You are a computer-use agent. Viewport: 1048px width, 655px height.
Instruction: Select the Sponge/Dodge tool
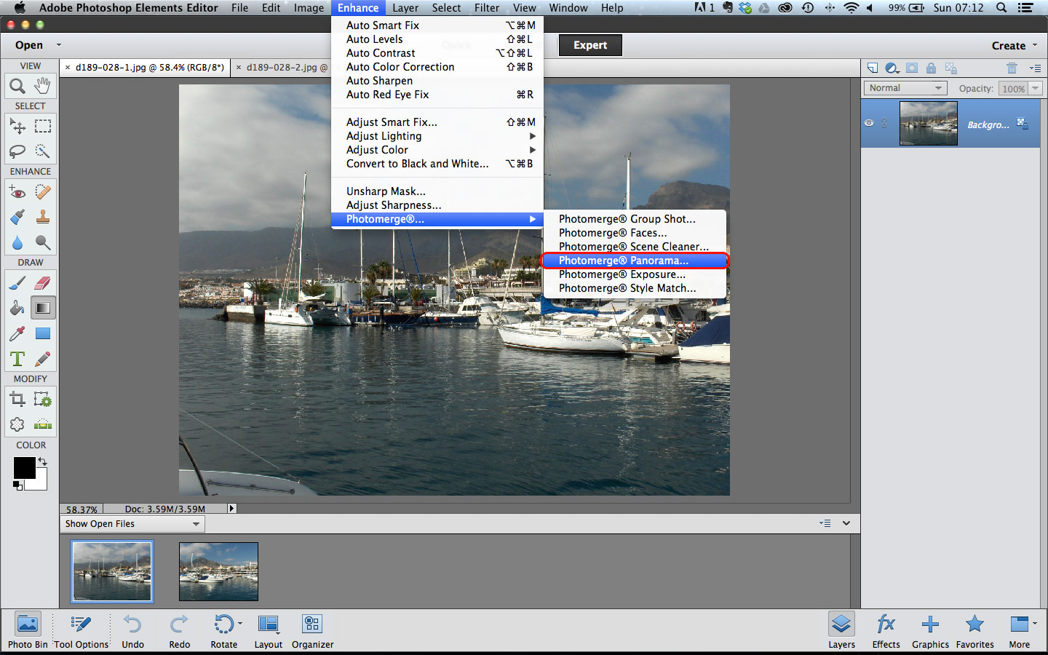coord(43,242)
